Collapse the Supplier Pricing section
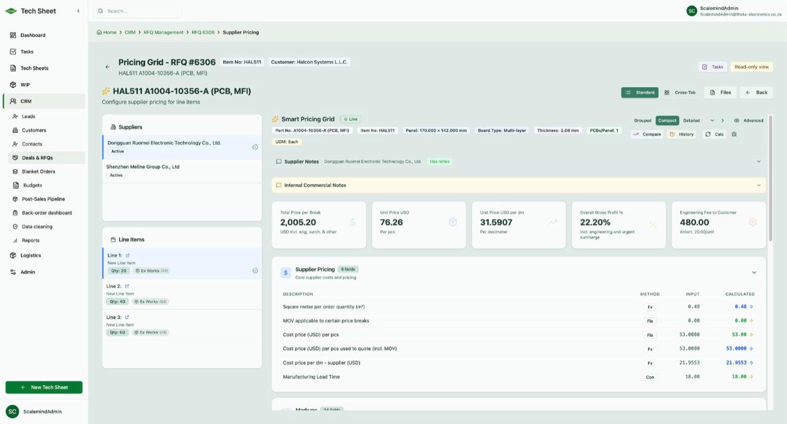Screen dimensions: 787x424 [754, 273]
